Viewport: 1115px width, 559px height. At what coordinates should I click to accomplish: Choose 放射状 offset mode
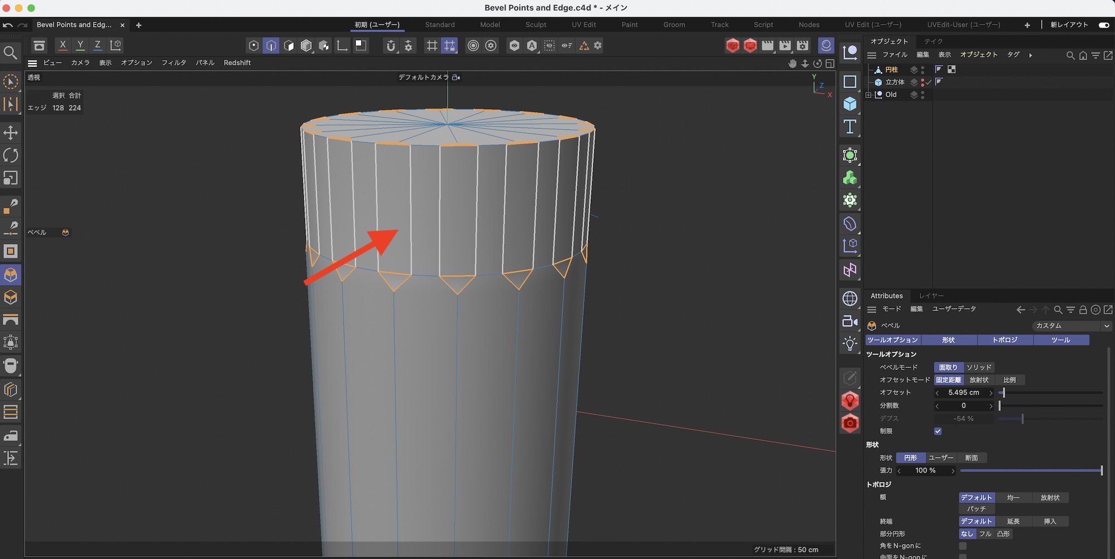click(978, 380)
